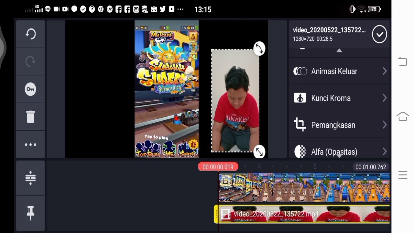Tap the Kunci Kroma person icon
Image resolution: width=414 pixels, height=233 pixels.
click(300, 98)
